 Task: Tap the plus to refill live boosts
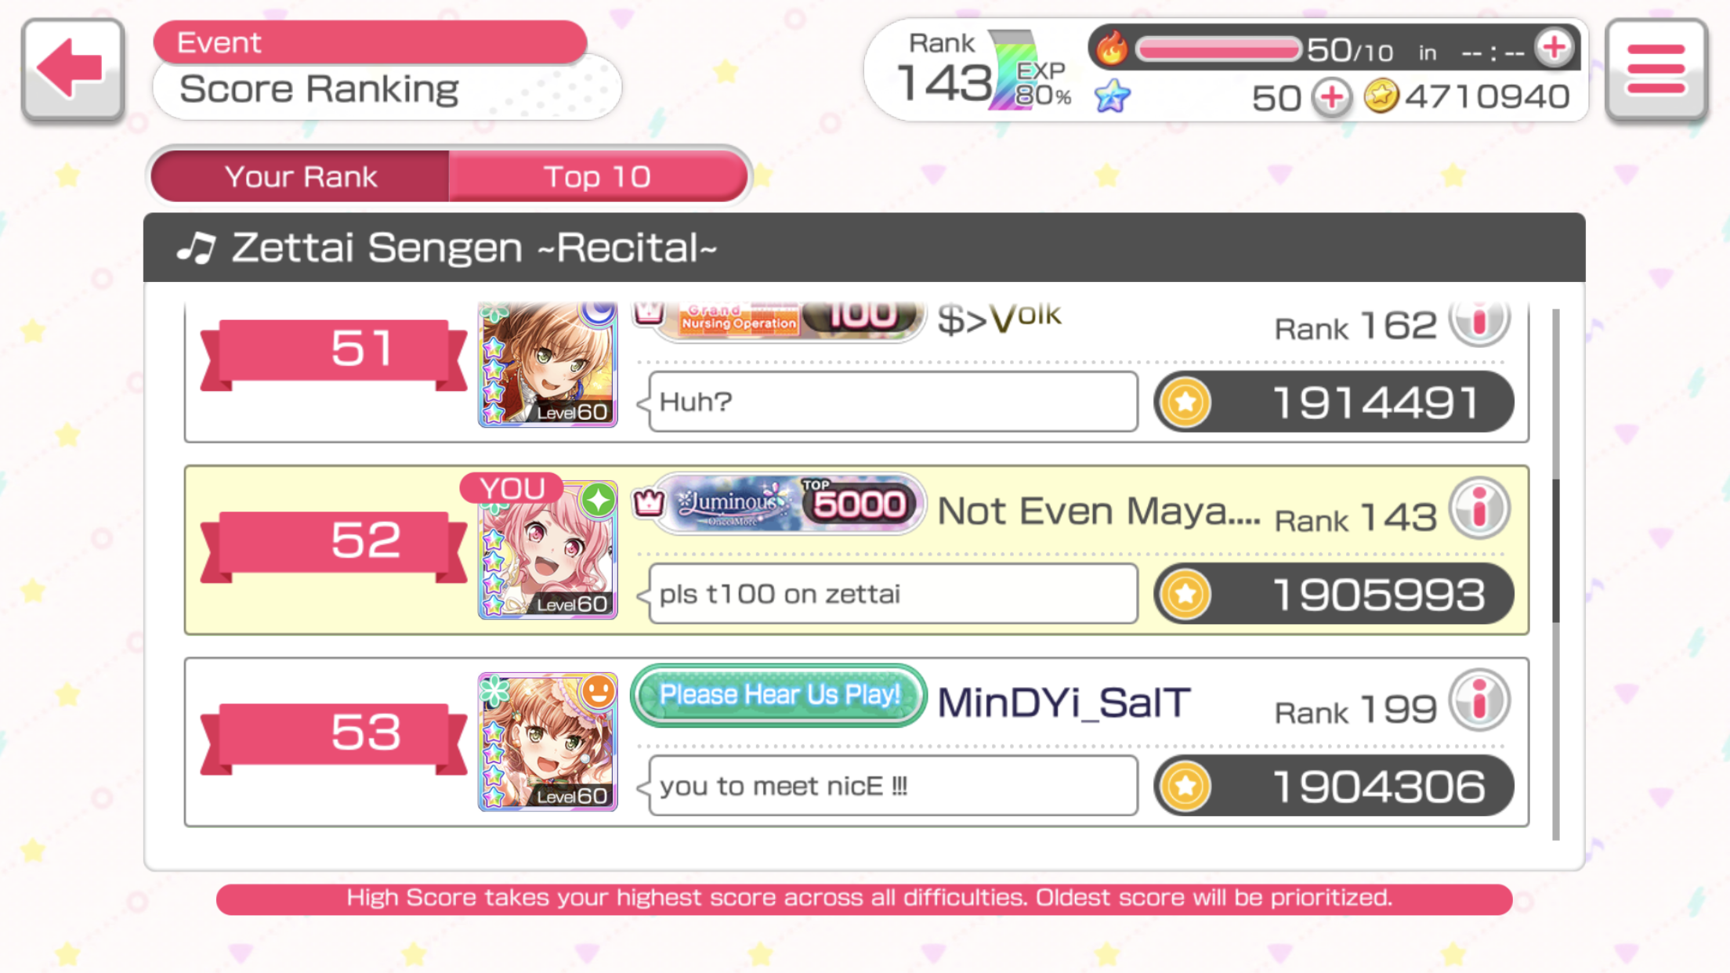(1554, 49)
